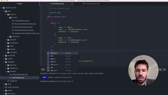Click the 'public function run()' line
168x95 pixels.
click(56, 17)
